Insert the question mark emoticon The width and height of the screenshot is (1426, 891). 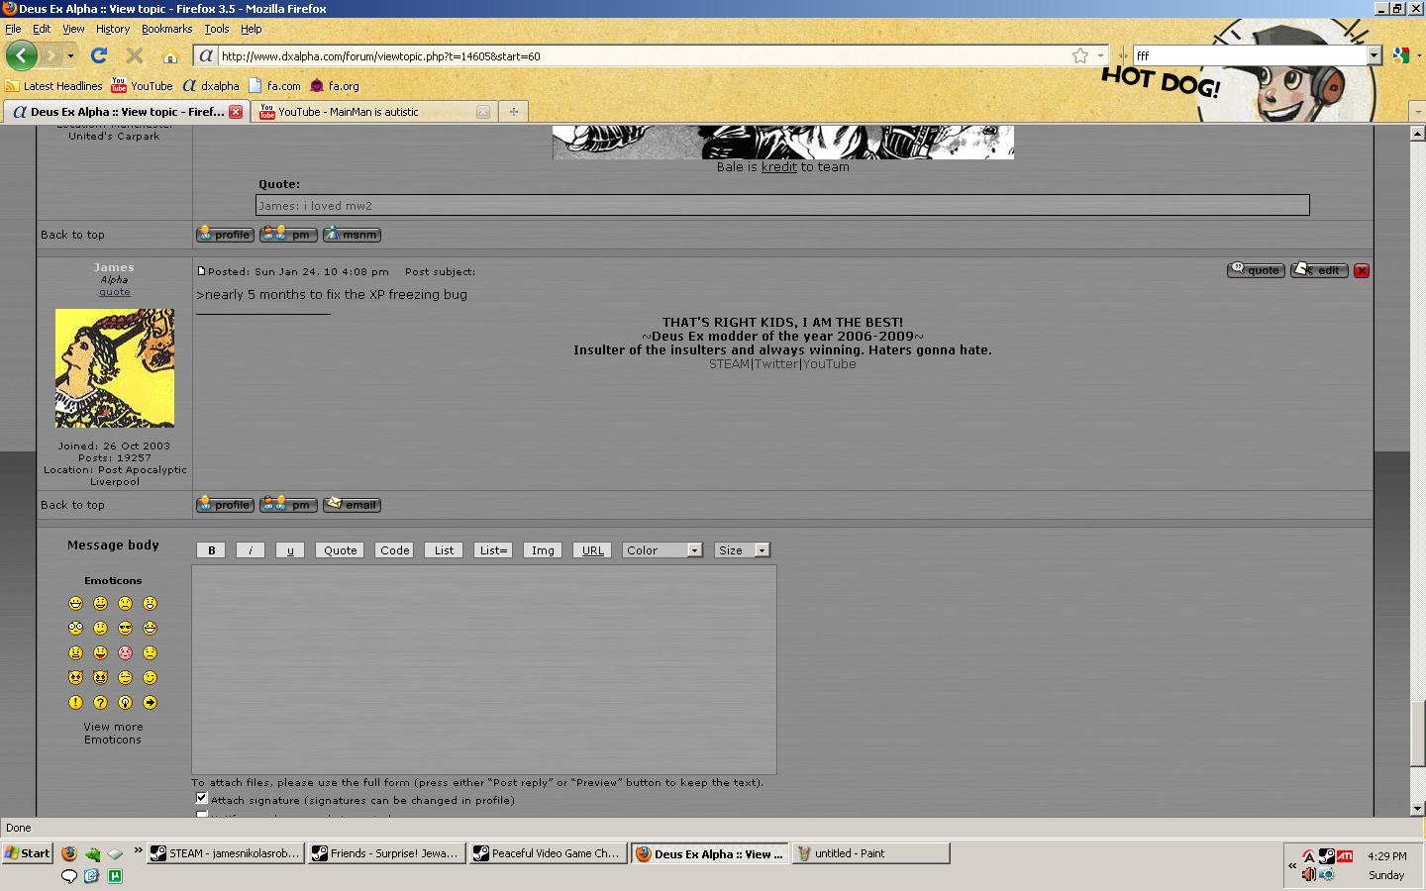(100, 702)
